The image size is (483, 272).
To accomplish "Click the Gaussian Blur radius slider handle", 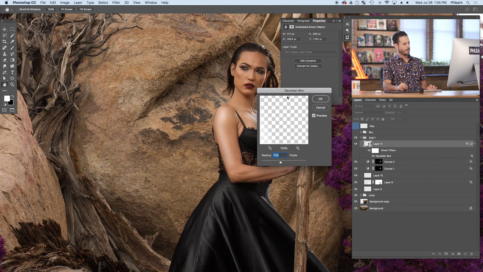I will (280, 162).
